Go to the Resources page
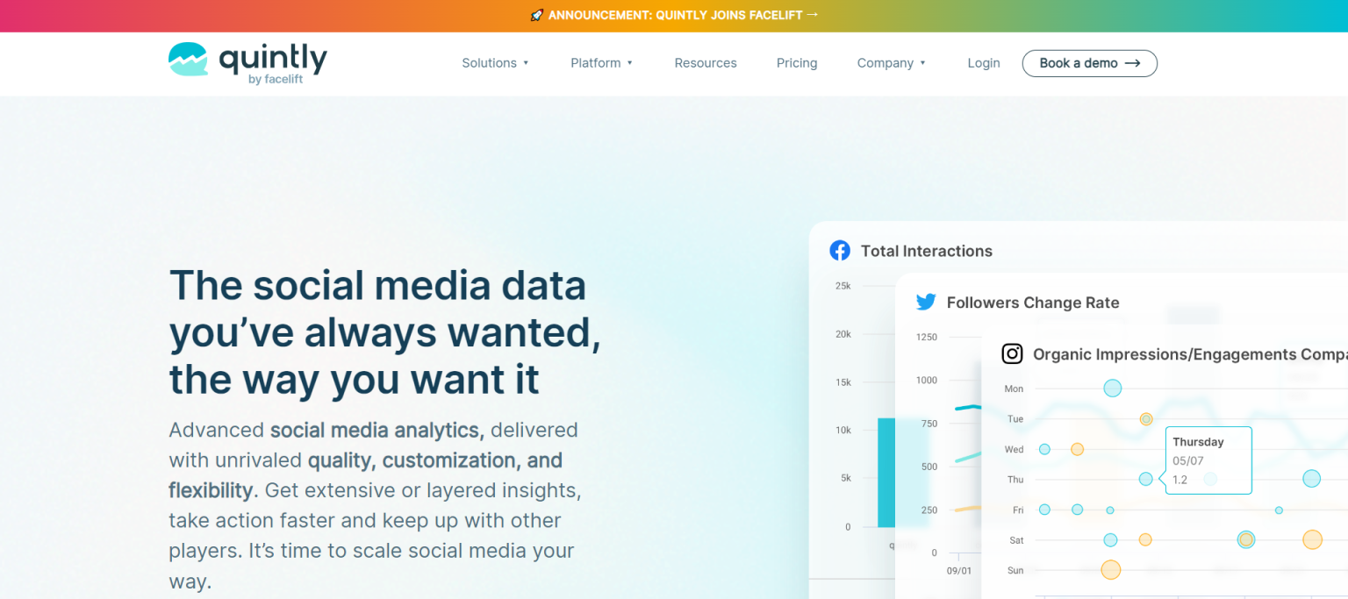The width and height of the screenshot is (1348, 599). 706,63
